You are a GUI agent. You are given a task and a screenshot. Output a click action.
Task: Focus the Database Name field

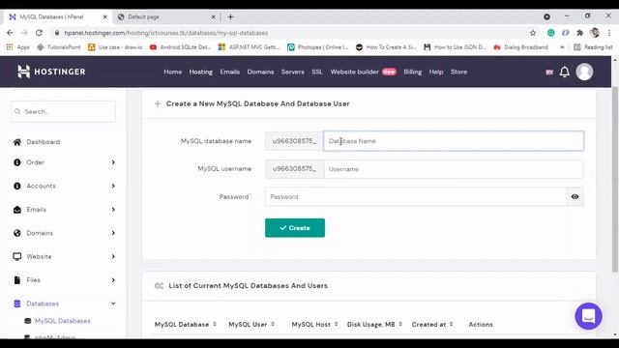pyautogui.click(x=454, y=141)
